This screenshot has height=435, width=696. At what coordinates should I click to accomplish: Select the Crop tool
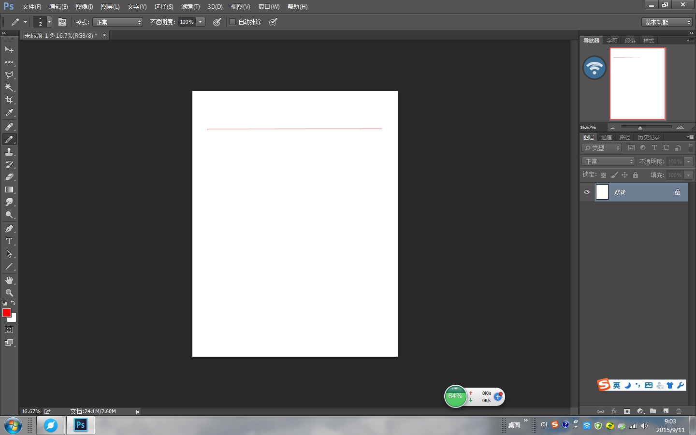click(x=9, y=100)
